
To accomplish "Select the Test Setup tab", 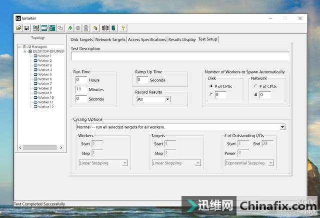I will click(208, 39).
